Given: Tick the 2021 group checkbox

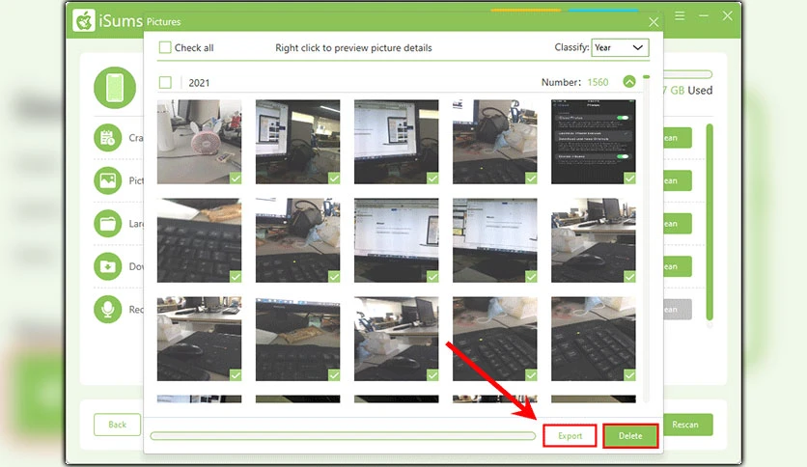Looking at the screenshot, I should 165,82.
